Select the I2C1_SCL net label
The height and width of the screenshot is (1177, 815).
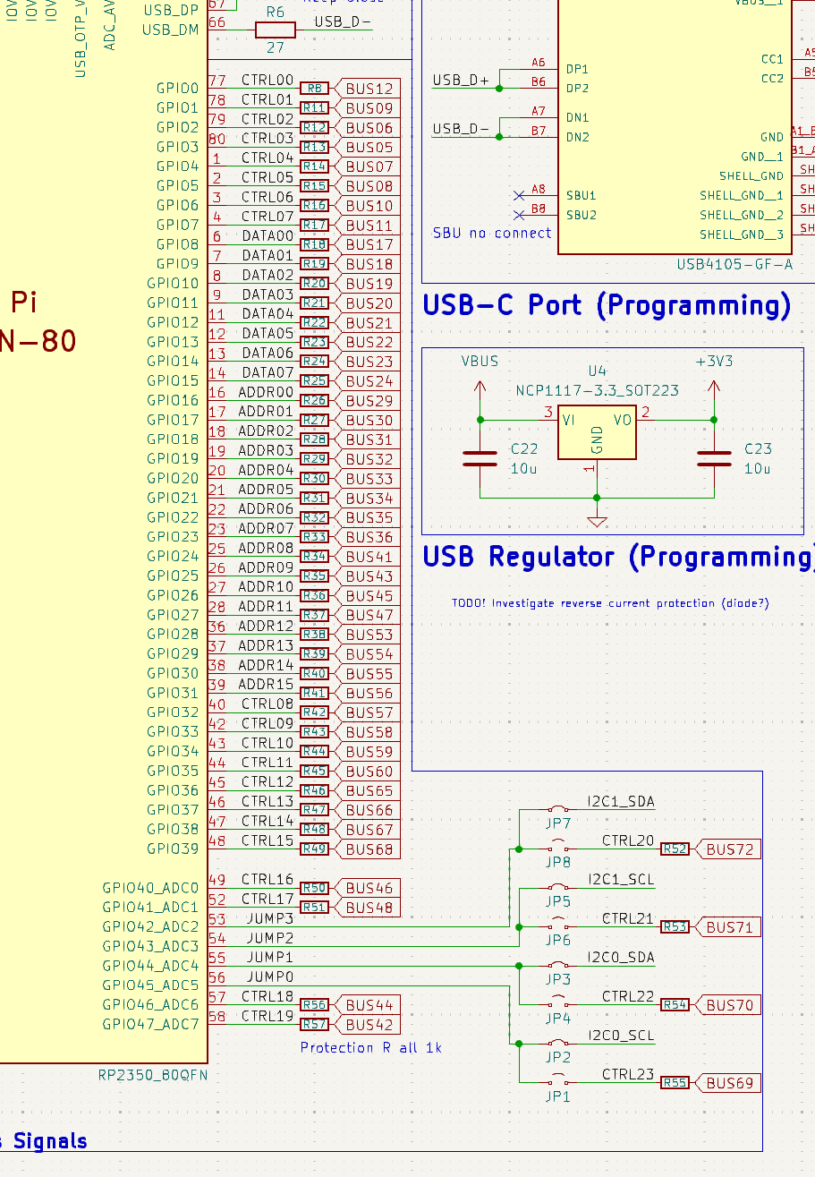point(620,880)
